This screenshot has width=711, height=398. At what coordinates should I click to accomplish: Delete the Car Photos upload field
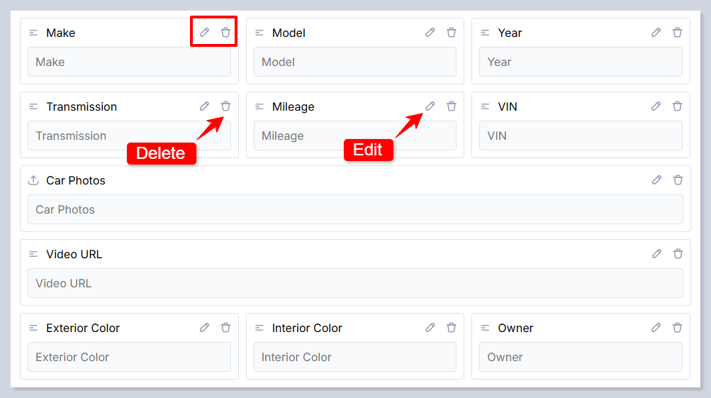tap(678, 180)
